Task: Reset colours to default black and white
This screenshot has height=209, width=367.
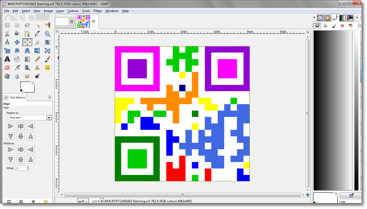Action: tap(21, 91)
